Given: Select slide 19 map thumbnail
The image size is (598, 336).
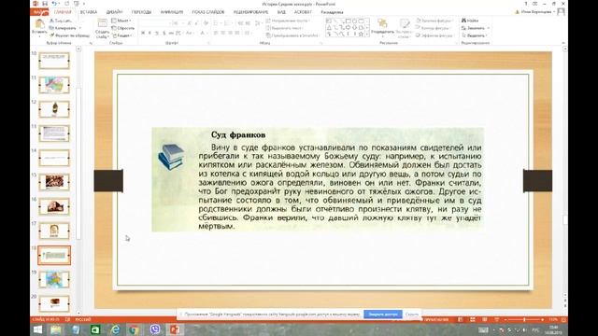Looking at the screenshot, I should click(x=54, y=279).
